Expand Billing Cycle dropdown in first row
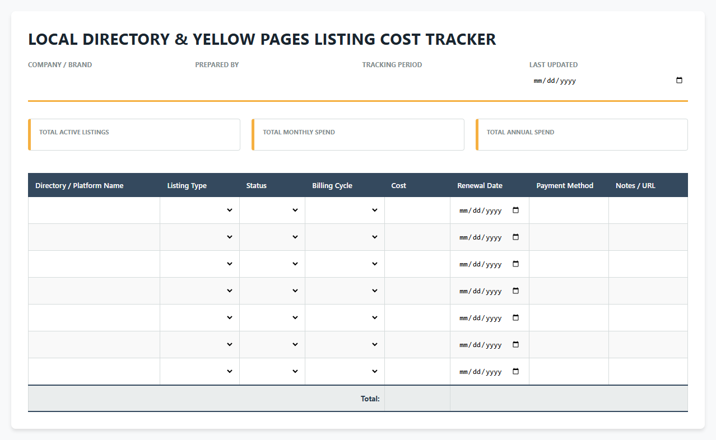The image size is (716, 440). [x=345, y=210]
